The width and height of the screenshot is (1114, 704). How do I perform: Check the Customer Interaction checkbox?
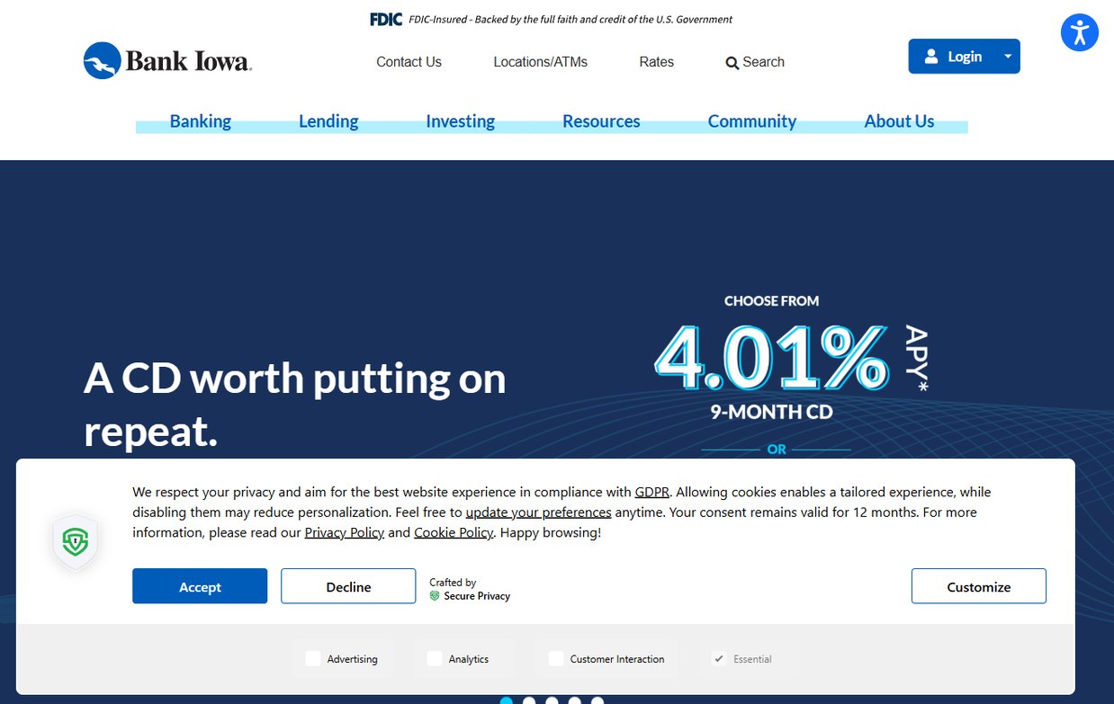[x=556, y=658]
